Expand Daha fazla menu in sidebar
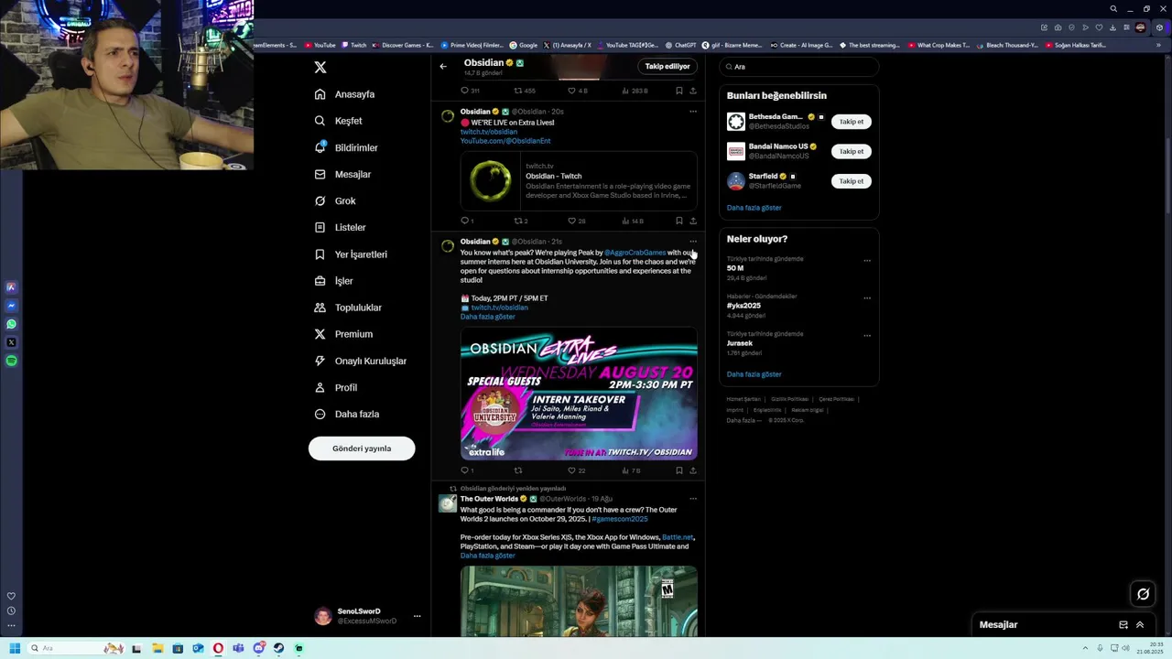This screenshot has height=659, width=1172. (x=346, y=414)
